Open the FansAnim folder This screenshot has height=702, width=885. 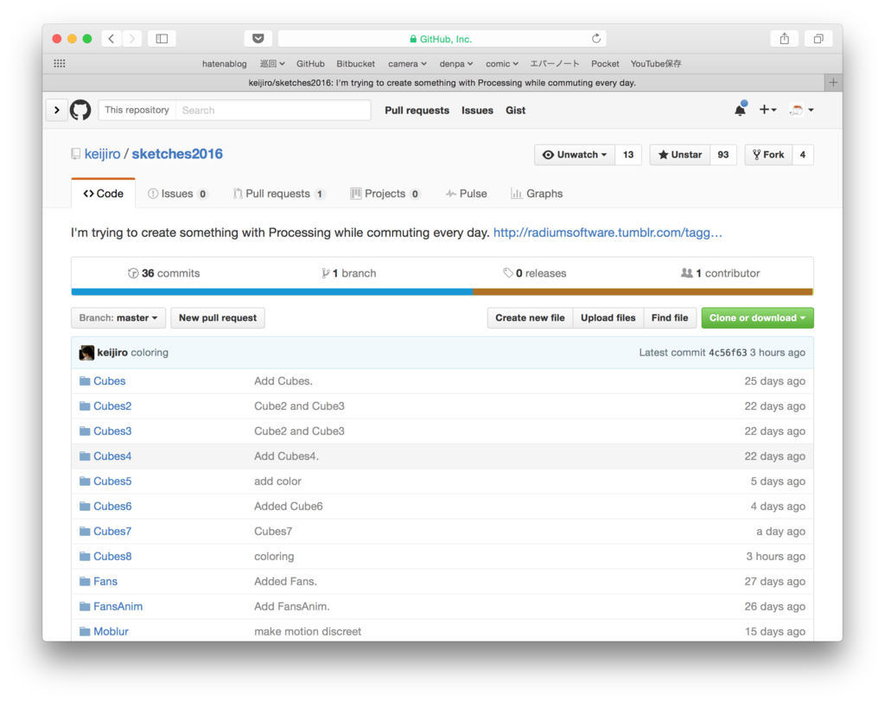(x=118, y=607)
